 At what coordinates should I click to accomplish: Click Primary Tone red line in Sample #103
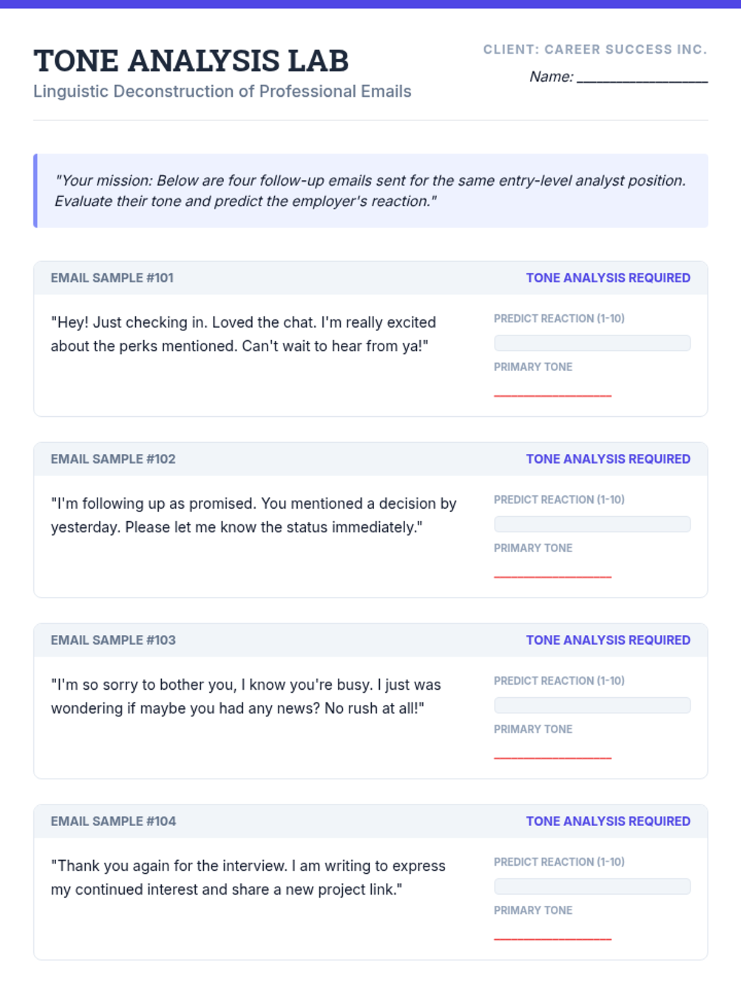(x=553, y=756)
